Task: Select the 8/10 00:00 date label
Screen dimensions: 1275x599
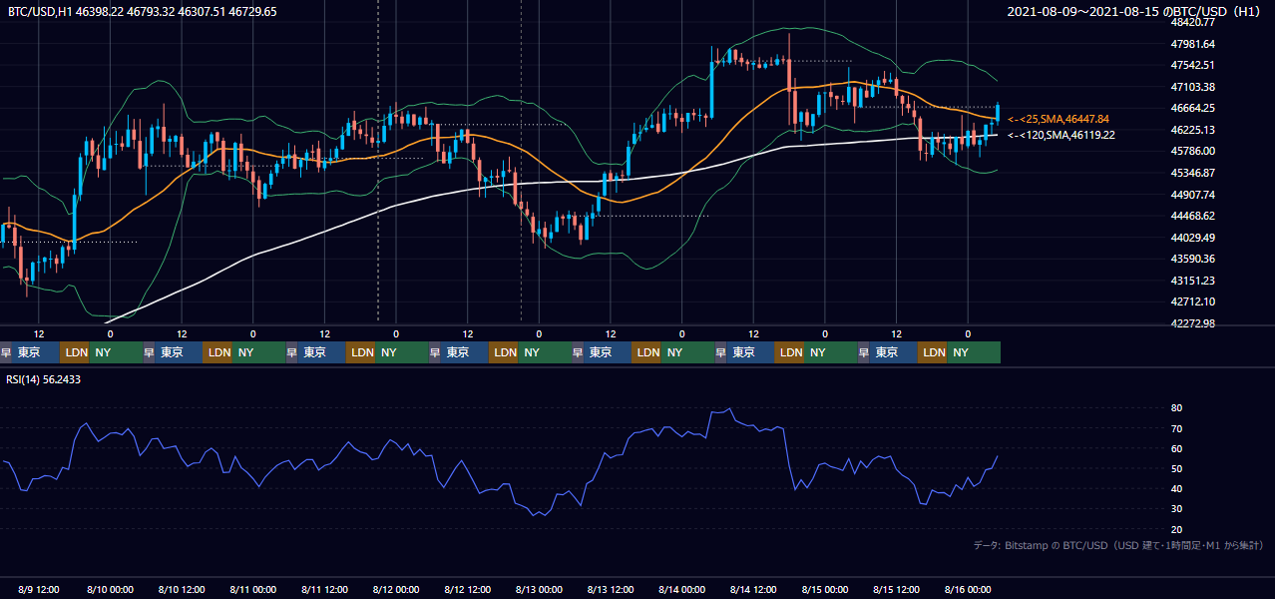Action: point(110,589)
